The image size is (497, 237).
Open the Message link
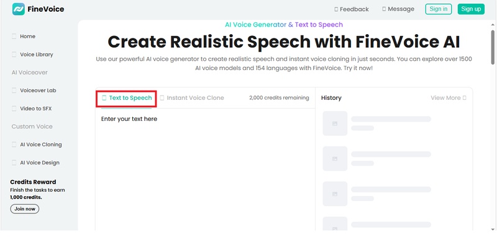click(398, 9)
